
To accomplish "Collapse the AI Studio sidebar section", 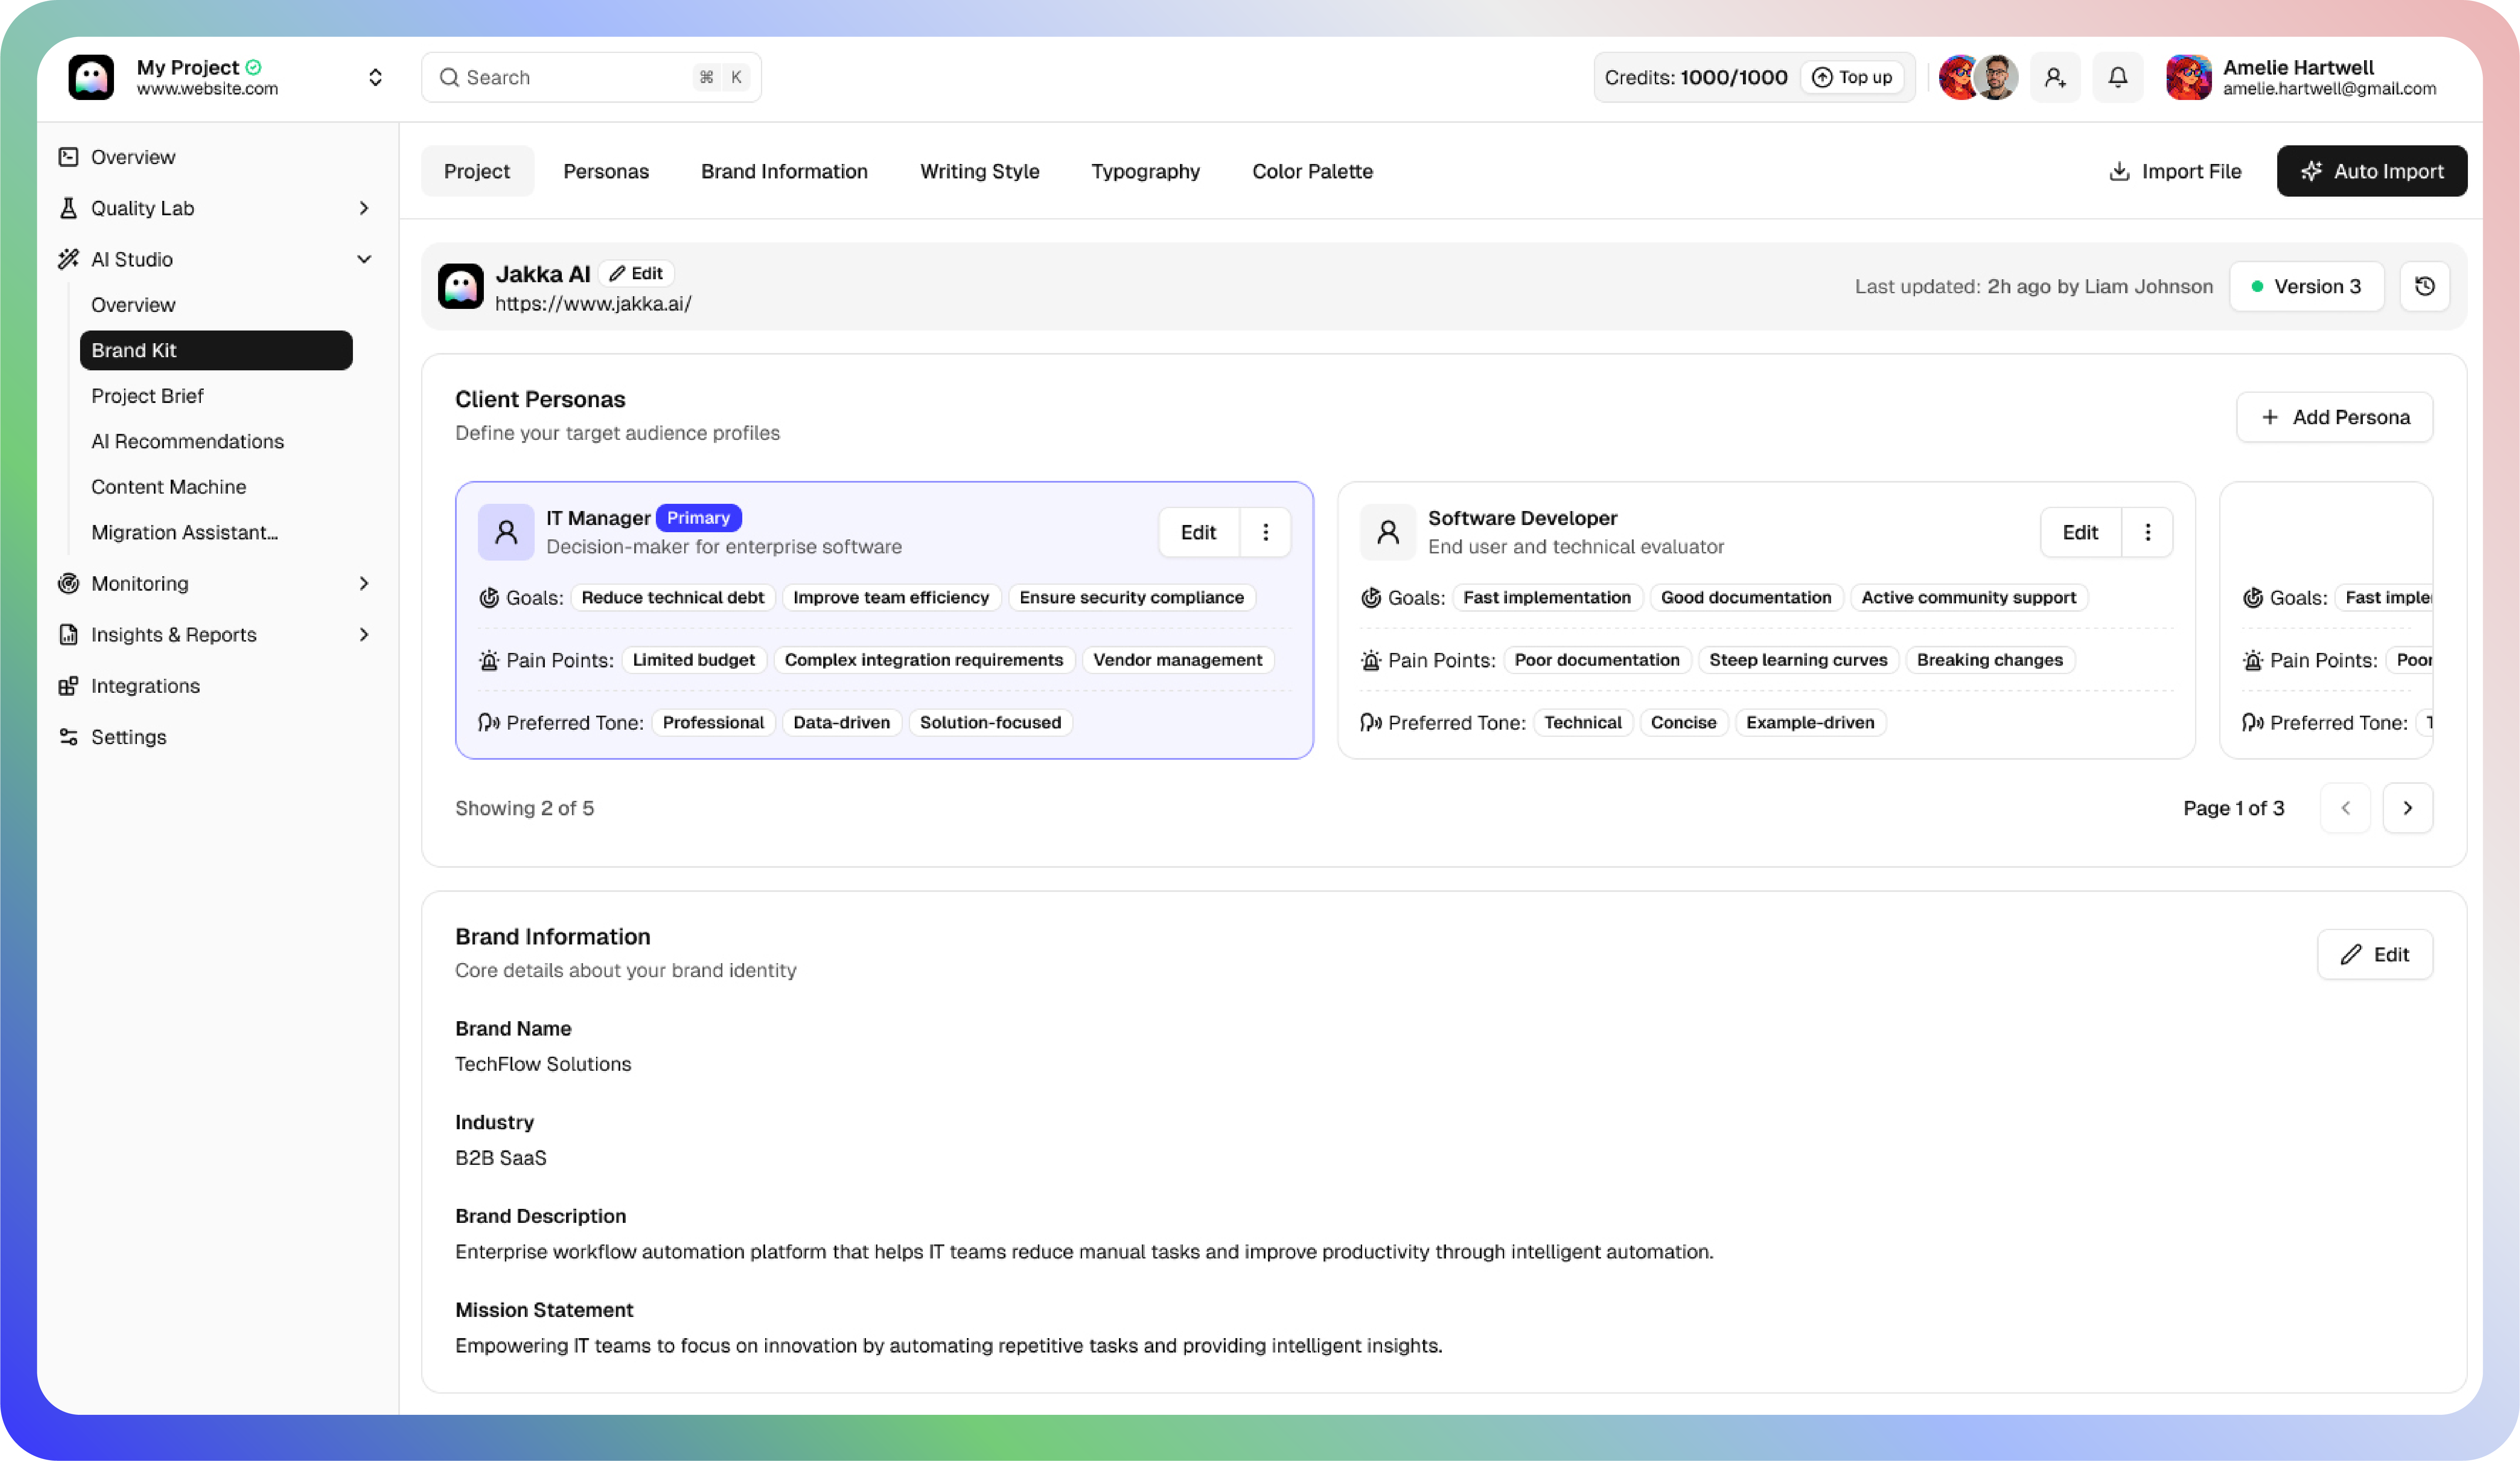I will click(363, 259).
